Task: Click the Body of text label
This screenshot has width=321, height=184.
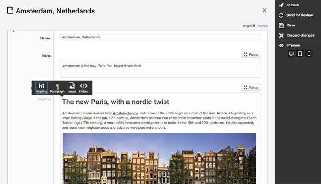Action: pos(44,99)
